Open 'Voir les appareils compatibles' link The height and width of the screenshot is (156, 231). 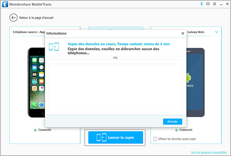[209, 152]
